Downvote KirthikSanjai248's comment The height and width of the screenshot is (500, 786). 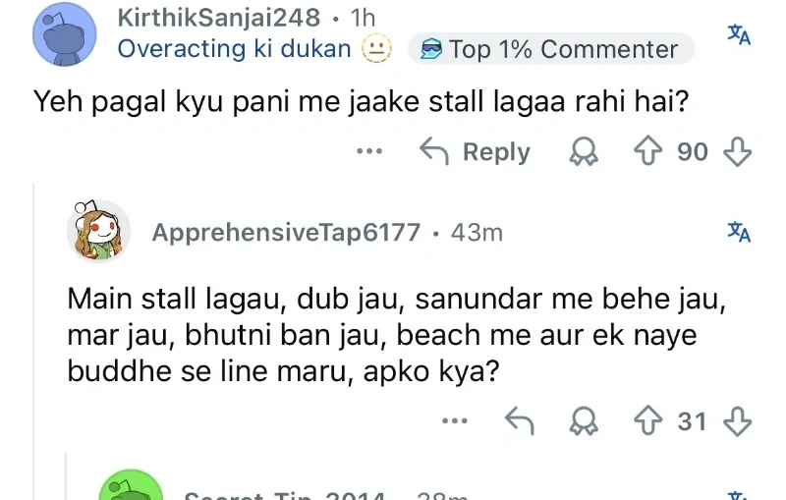(737, 152)
